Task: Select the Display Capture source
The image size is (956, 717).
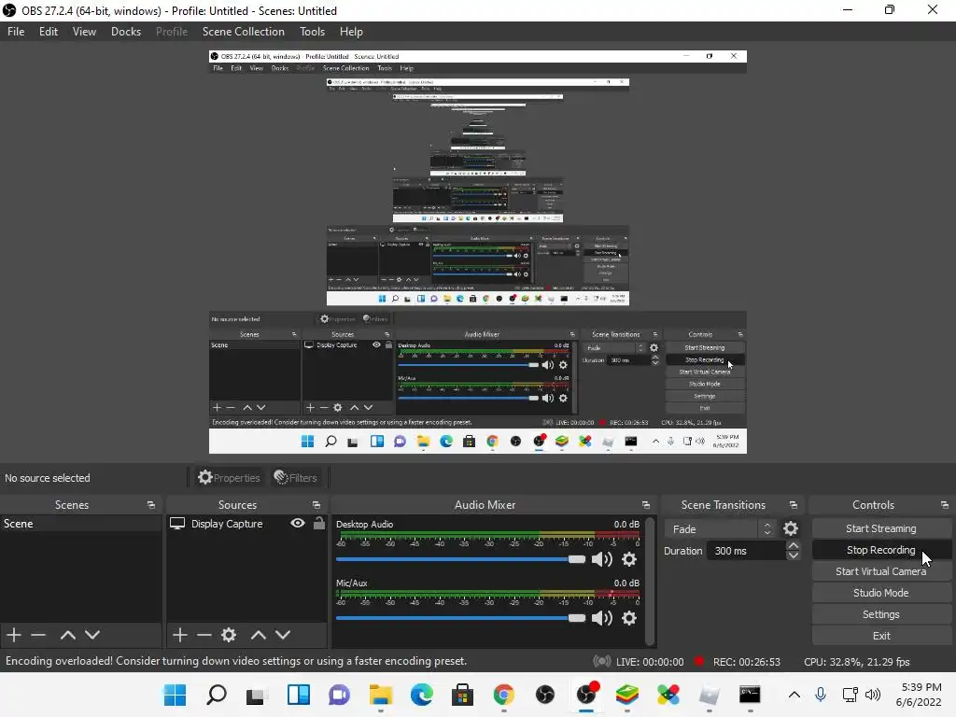Action: [227, 523]
